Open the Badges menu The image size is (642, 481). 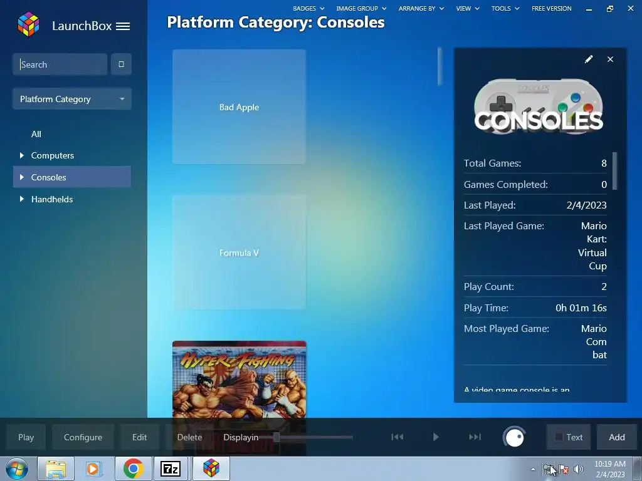[x=308, y=8]
